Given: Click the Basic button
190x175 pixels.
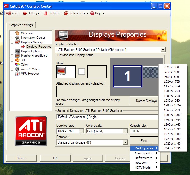Looking at the screenshot, I should point(21,158).
